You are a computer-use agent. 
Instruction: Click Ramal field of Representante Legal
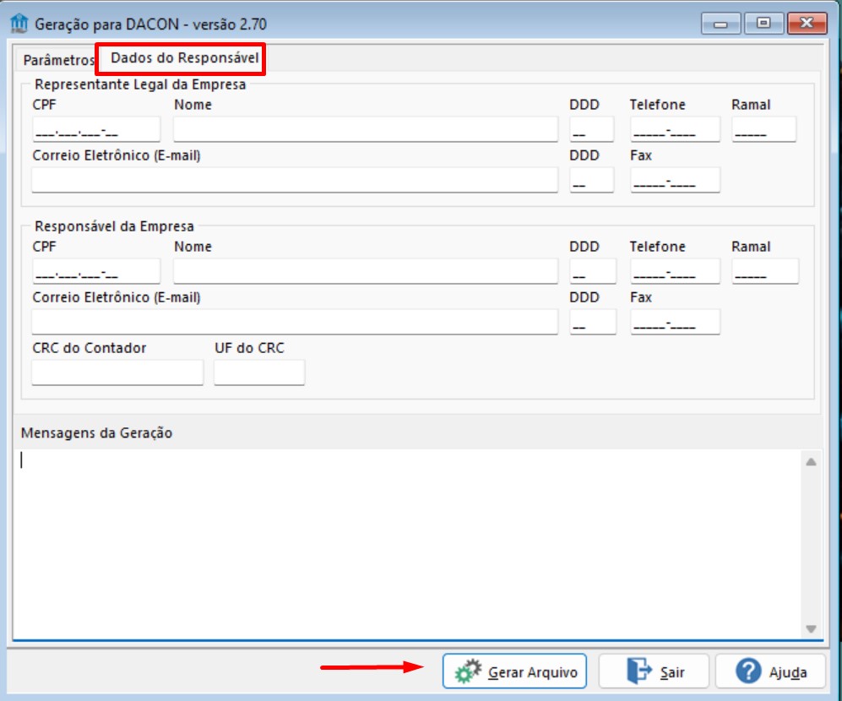pyautogui.click(x=763, y=129)
